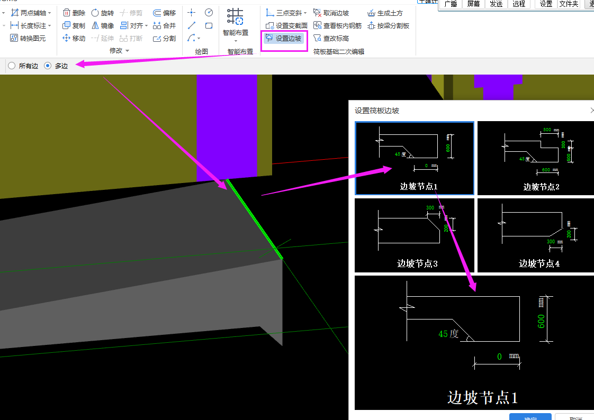594x420 pixels.
Task: Select the circle drawing tool
Action: [209, 13]
